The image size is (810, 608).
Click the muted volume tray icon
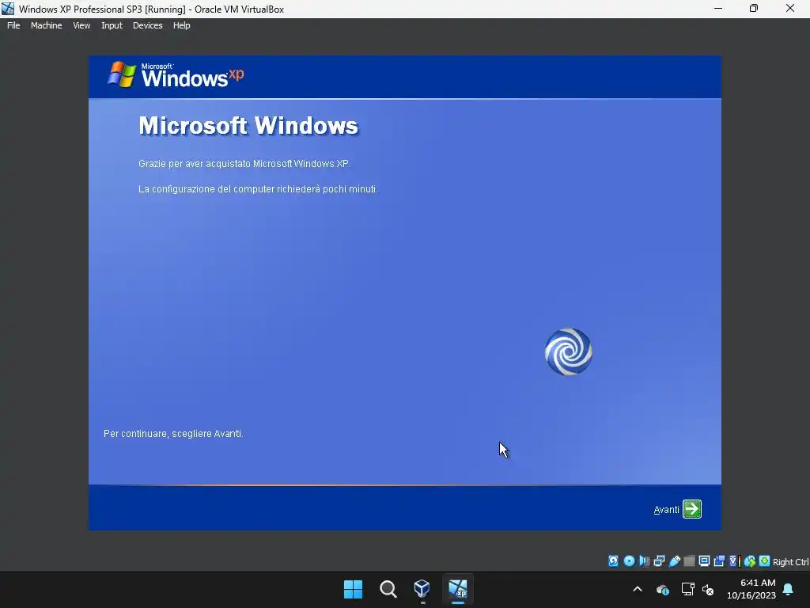coord(708,589)
